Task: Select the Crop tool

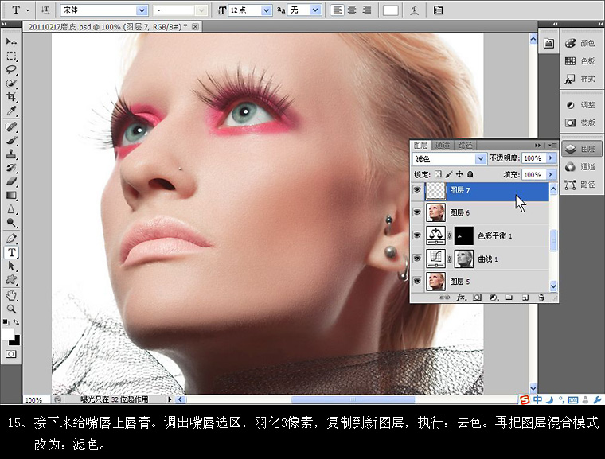Action: coord(11,97)
